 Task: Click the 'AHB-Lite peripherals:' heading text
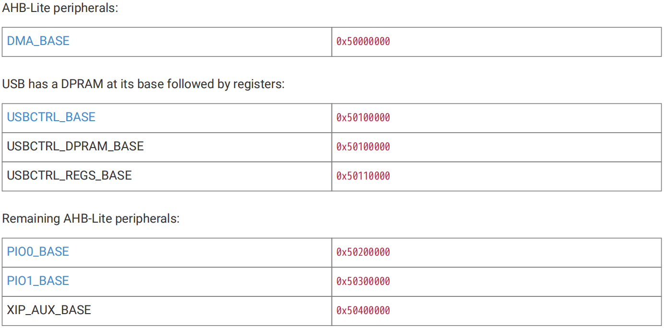click(60, 8)
